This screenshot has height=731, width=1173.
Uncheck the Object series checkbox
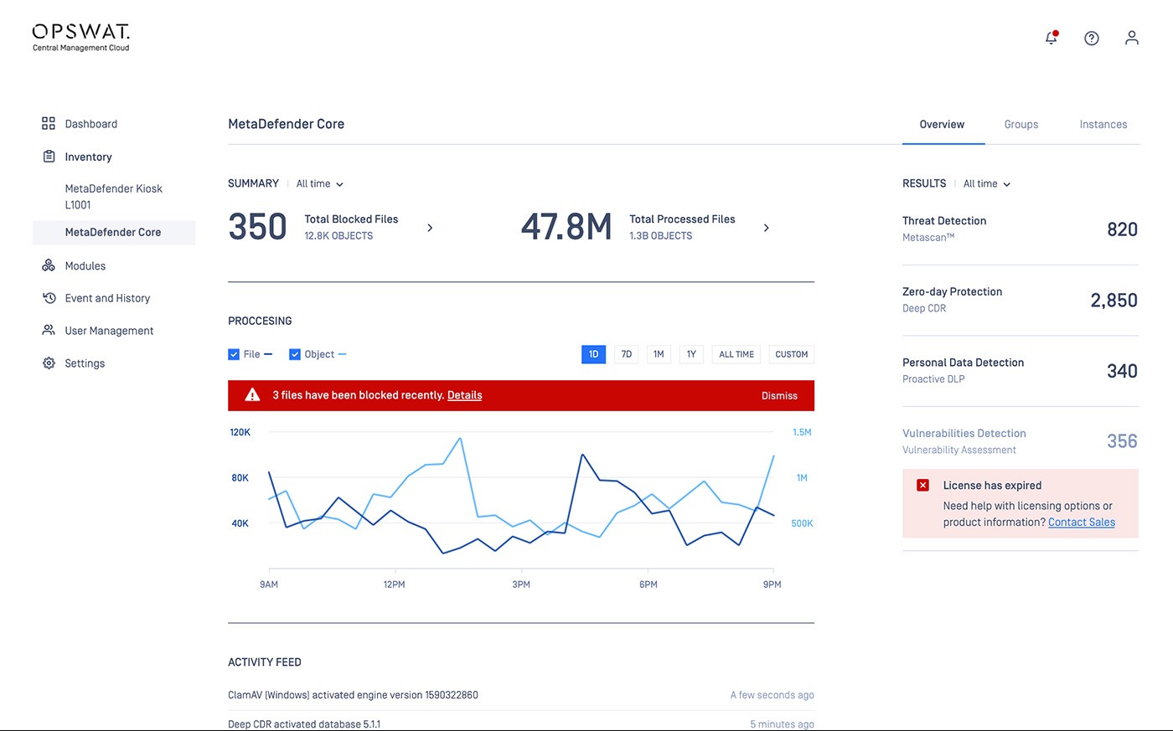pos(295,354)
